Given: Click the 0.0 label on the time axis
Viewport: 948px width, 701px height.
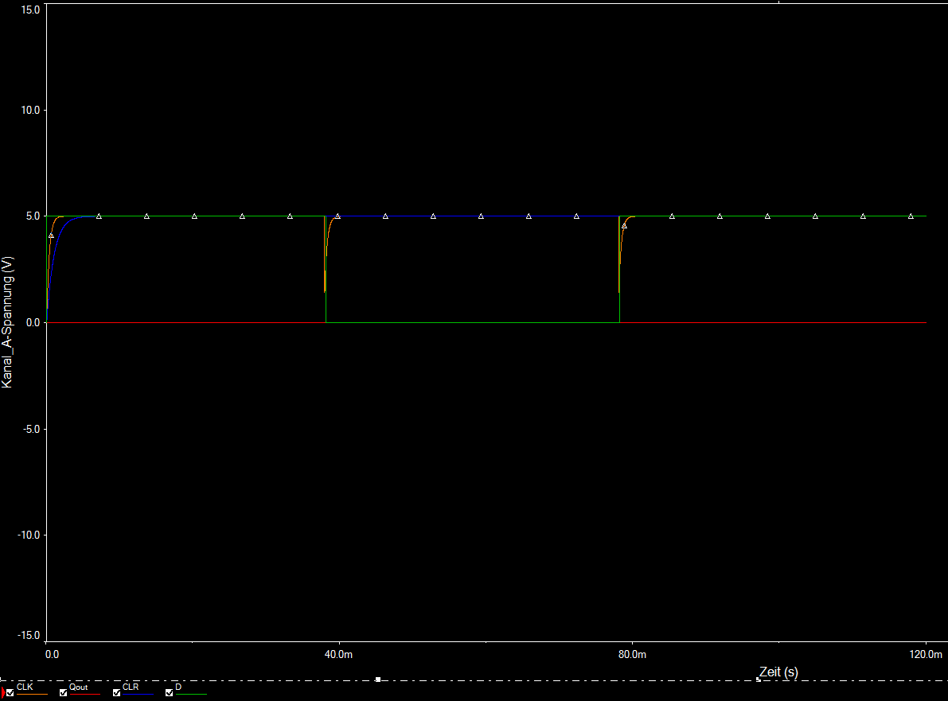Looking at the screenshot, I should click(x=52, y=655).
